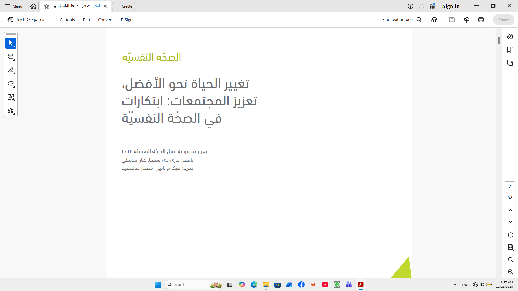
Task: Open Microsoft Edge from taskbar
Action: (254, 285)
